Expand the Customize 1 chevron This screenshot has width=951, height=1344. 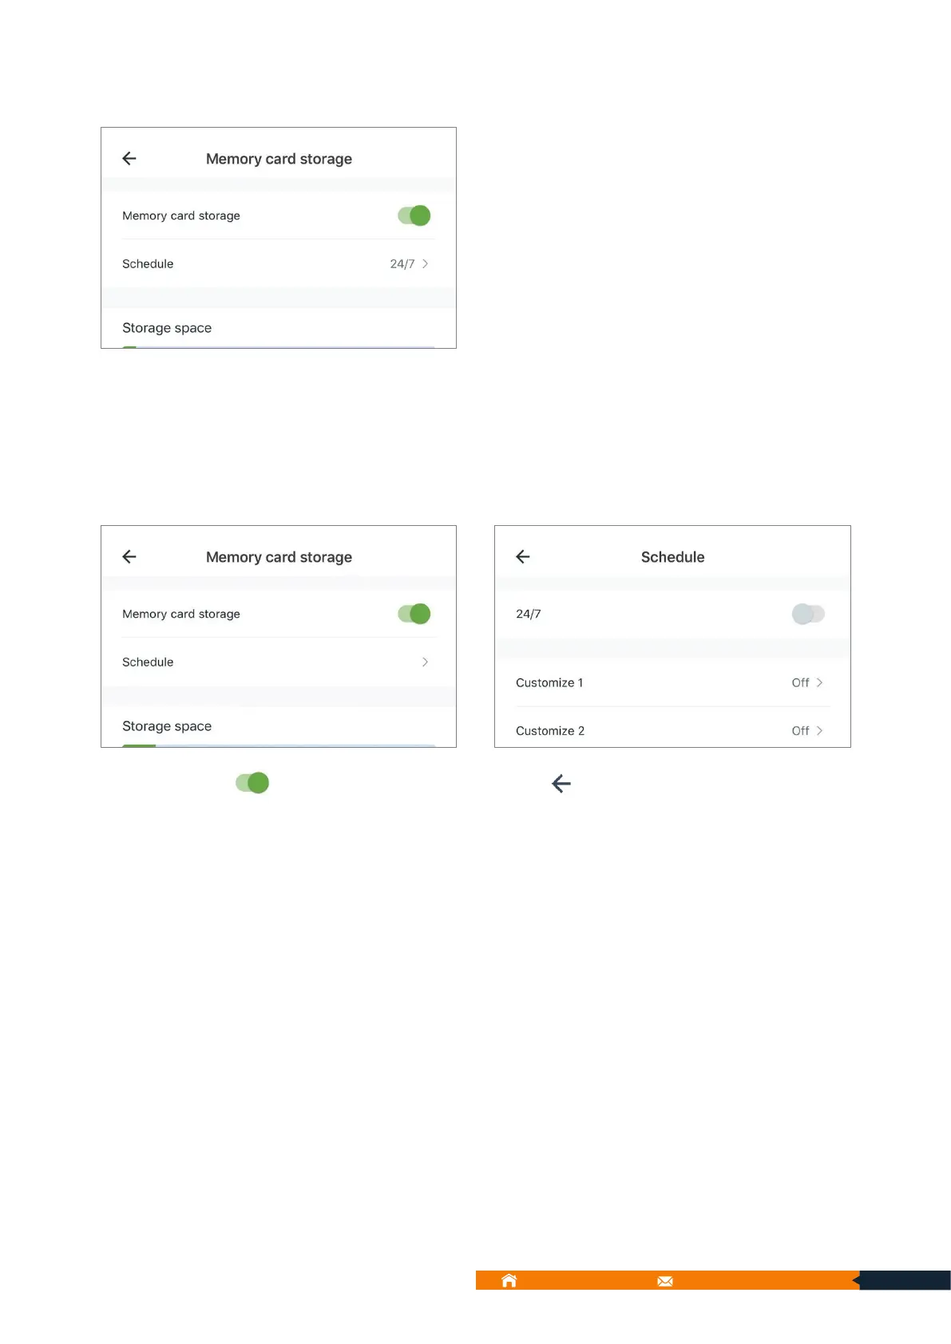[819, 682]
